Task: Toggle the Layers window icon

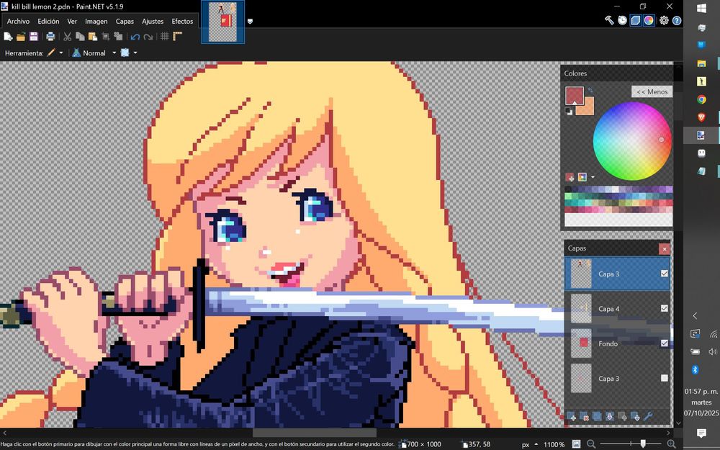Action: [x=636, y=20]
